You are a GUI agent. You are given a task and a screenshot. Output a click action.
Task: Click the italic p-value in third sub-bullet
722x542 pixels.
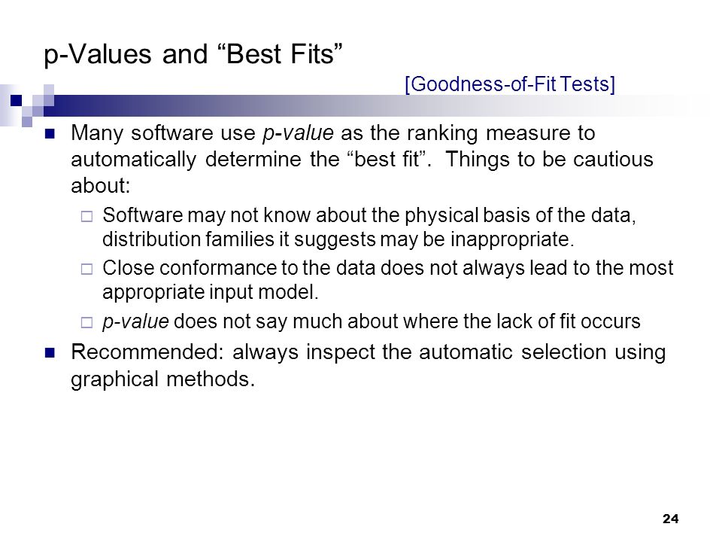click(x=135, y=321)
